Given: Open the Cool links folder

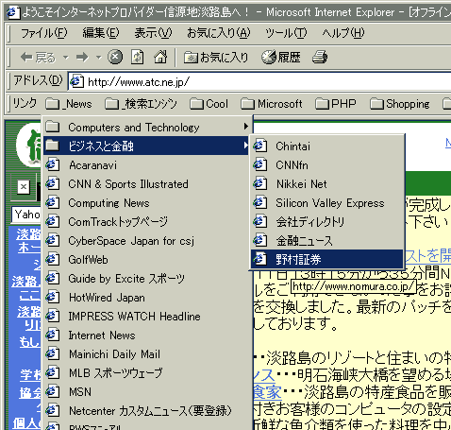Looking at the screenshot, I should click(209, 104).
